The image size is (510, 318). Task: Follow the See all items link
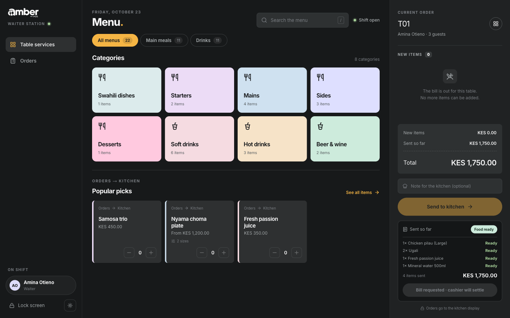[x=363, y=193]
